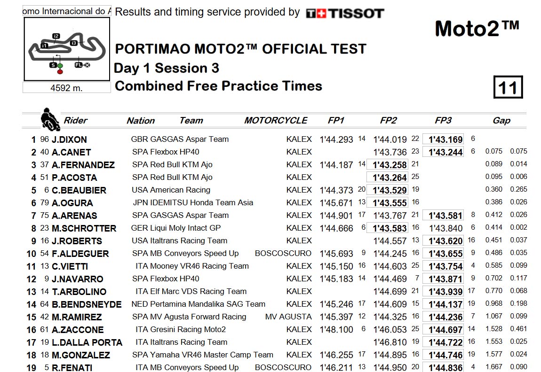Click the Tissot logo
Image resolution: width=541 pixels, height=372 pixels.
pyautogui.click(x=345, y=14)
